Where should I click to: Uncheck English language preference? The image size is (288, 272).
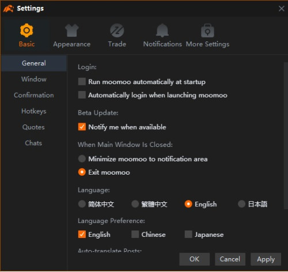[x=82, y=235]
